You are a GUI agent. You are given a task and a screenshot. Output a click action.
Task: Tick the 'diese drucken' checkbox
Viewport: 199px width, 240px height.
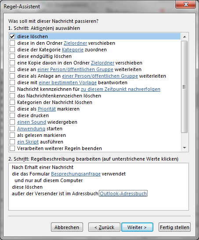12,115
